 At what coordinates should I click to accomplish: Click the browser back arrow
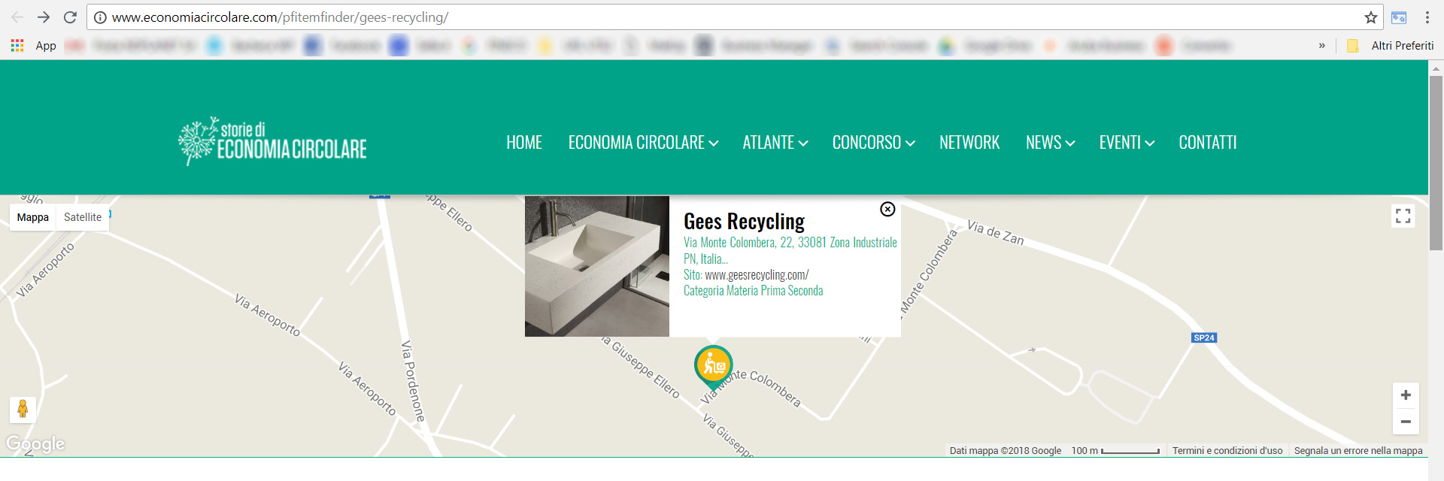pyautogui.click(x=17, y=17)
